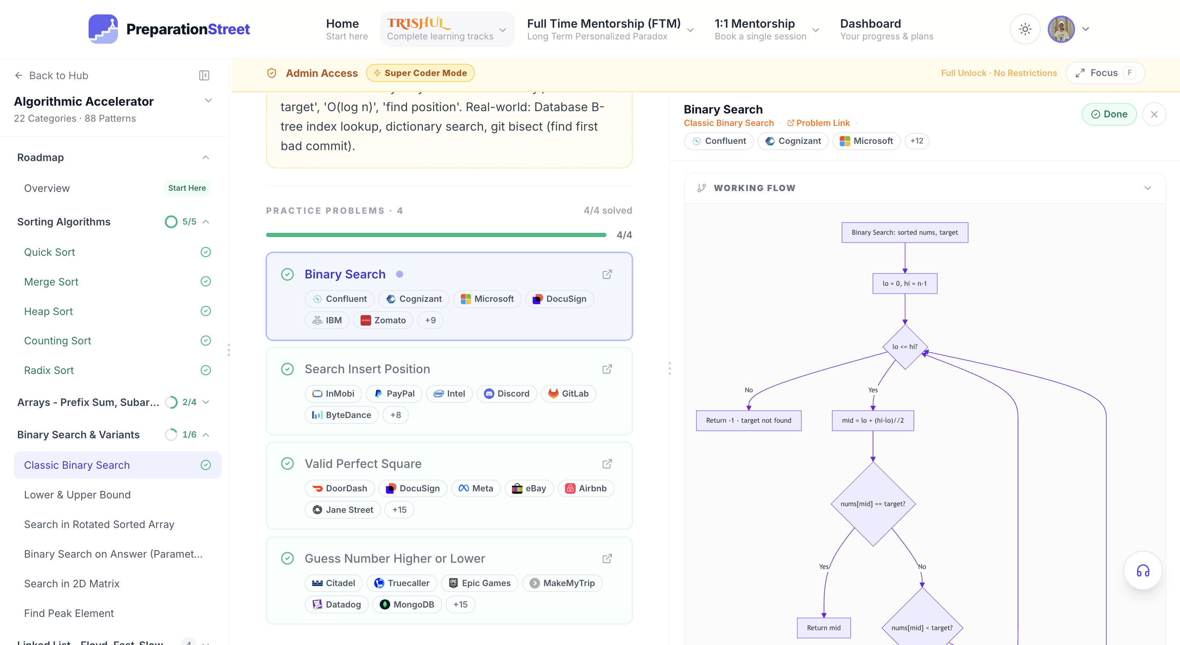The height and width of the screenshot is (645, 1180).
Task: Open 1:1 Mentorship dropdown chevron
Action: (816, 30)
